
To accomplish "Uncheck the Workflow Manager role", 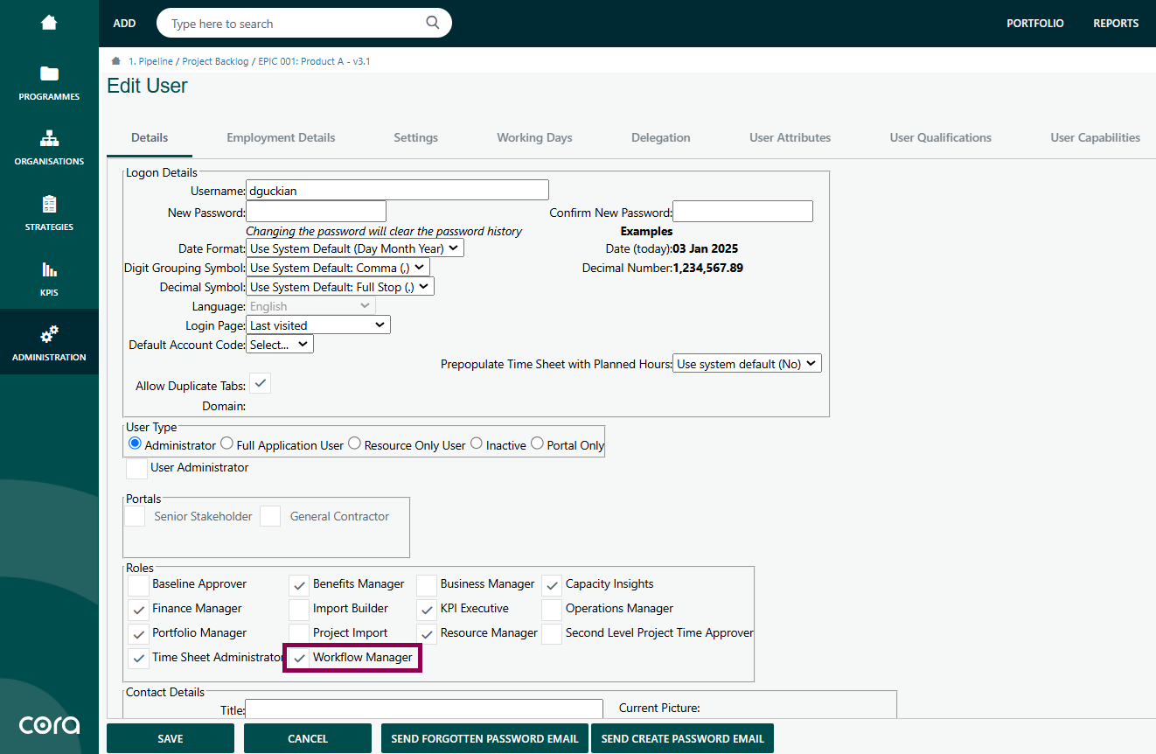I will [299, 659].
